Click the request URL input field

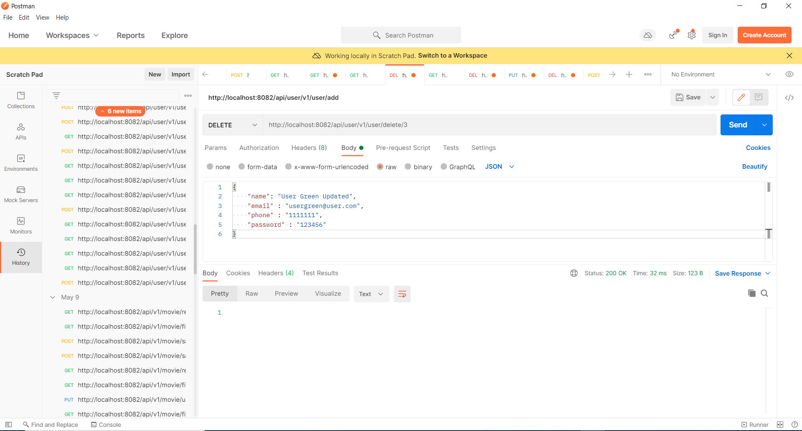pos(489,125)
